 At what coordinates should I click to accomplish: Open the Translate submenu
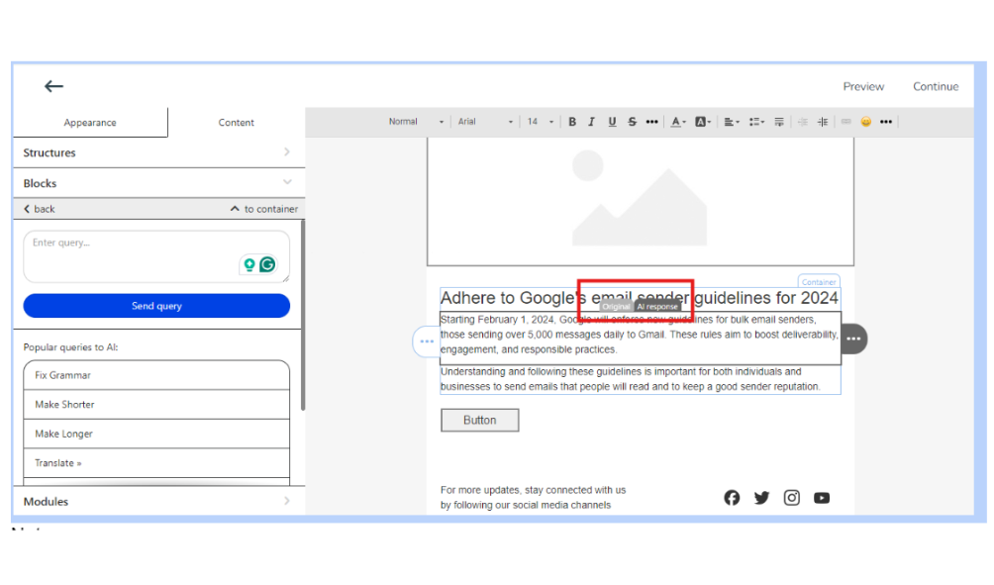click(x=156, y=462)
